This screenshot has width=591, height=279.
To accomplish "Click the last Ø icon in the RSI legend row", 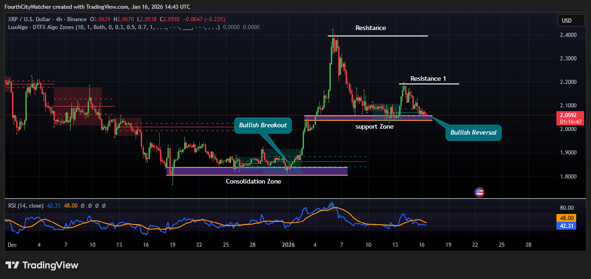I will tap(103, 206).
